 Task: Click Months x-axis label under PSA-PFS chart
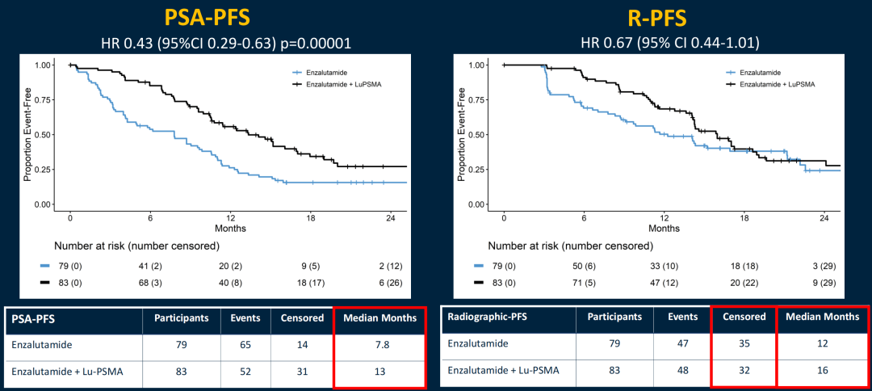(230, 228)
